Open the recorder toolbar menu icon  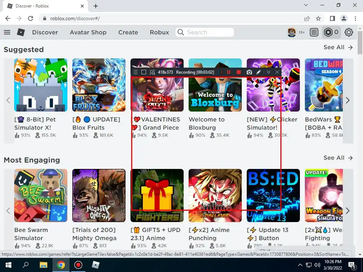coord(136,72)
